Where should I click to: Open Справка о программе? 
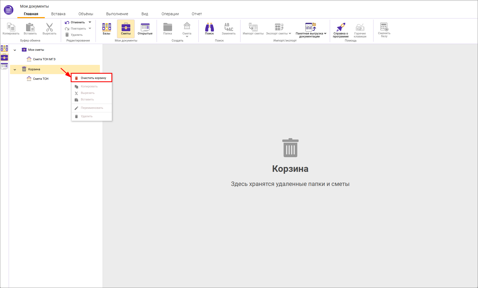[341, 30]
